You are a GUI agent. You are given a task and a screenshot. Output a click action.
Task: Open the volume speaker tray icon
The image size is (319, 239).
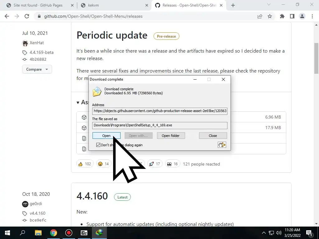pos(279,233)
